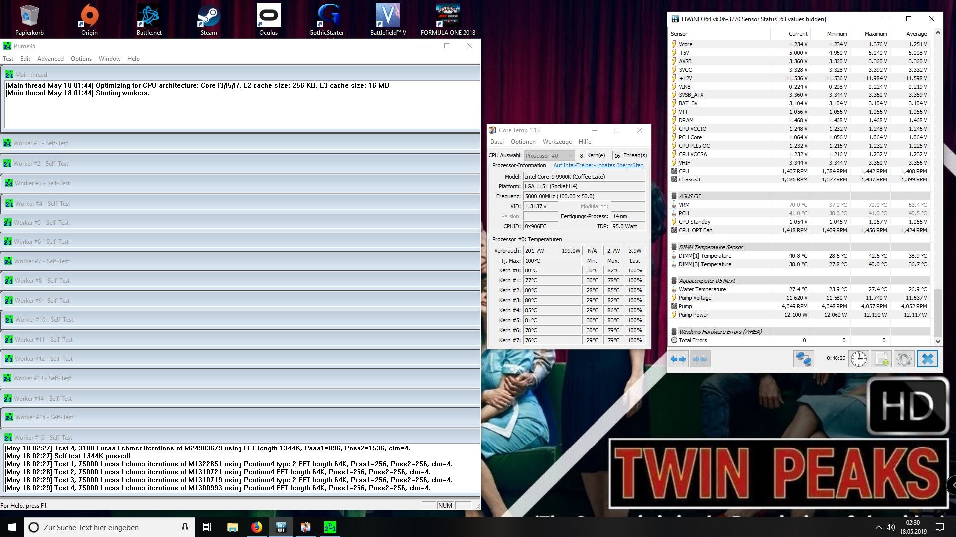The height and width of the screenshot is (537, 956).
Task: Click the Core Temp taskbar icon
Action: tap(305, 527)
